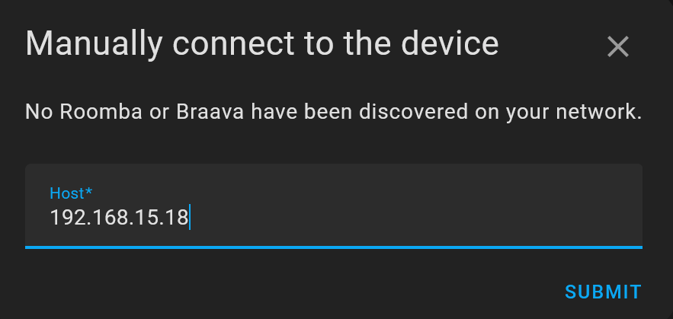673x319 pixels.
Task: Click blank dialog area left of SUBMIT
Action: (x=305, y=292)
